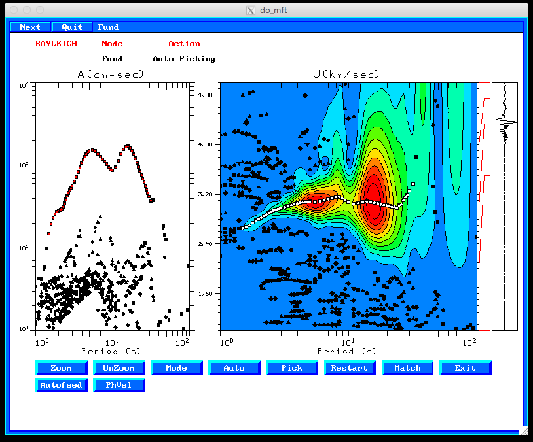Image resolution: width=533 pixels, height=442 pixels.
Task: Click the 2.40 velocity axis label
Action: (205, 244)
